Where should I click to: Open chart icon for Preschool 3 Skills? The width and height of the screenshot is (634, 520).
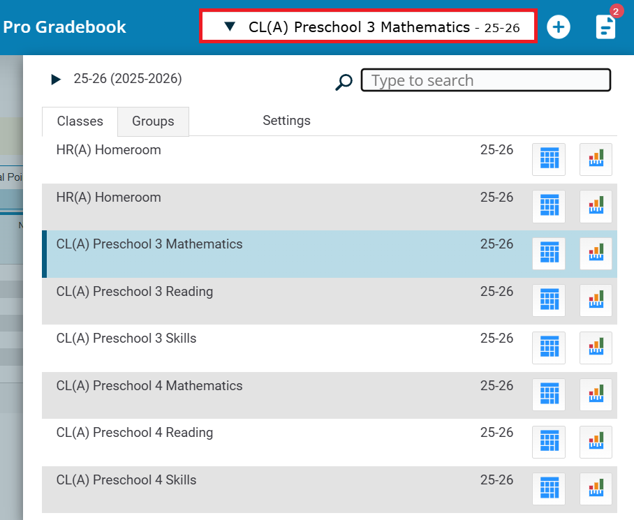[x=596, y=348]
